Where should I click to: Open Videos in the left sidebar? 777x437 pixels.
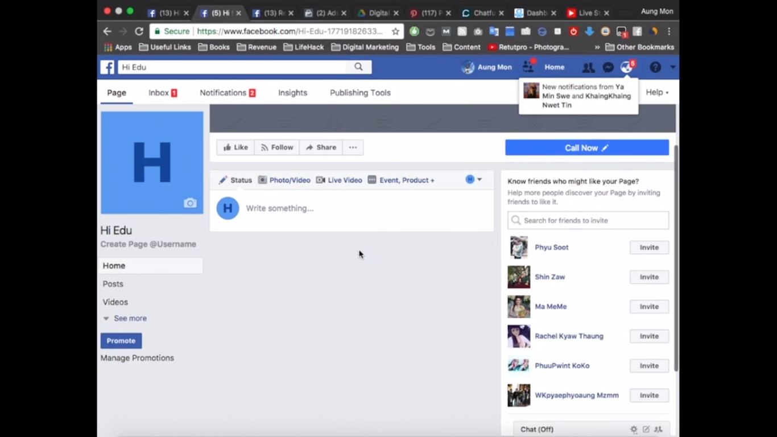click(x=115, y=302)
